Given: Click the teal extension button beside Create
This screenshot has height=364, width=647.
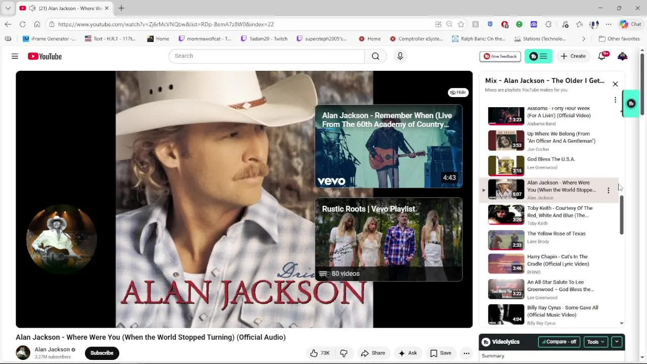Looking at the screenshot, I should (x=538, y=56).
